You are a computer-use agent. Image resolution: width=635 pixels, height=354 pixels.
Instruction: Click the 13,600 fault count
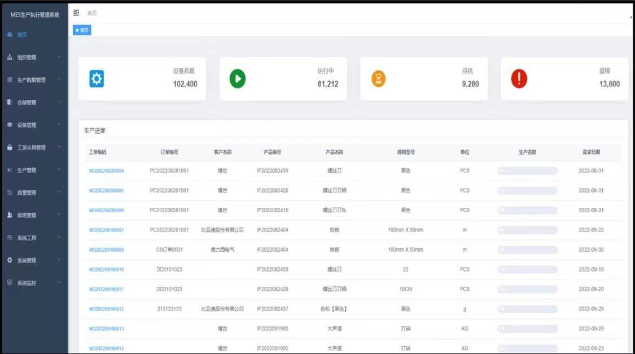pyautogui.click(x=610, y=84)
